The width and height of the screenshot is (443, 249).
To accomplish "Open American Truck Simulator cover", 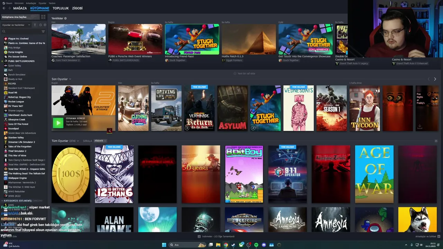I will pos(244,220).
